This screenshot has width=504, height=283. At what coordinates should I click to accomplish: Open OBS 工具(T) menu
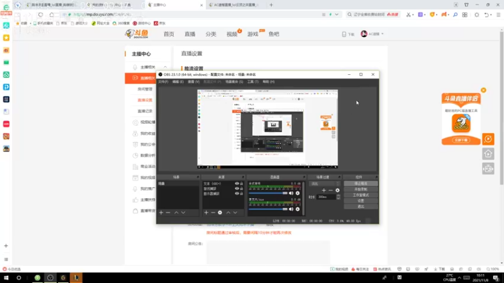253,82
